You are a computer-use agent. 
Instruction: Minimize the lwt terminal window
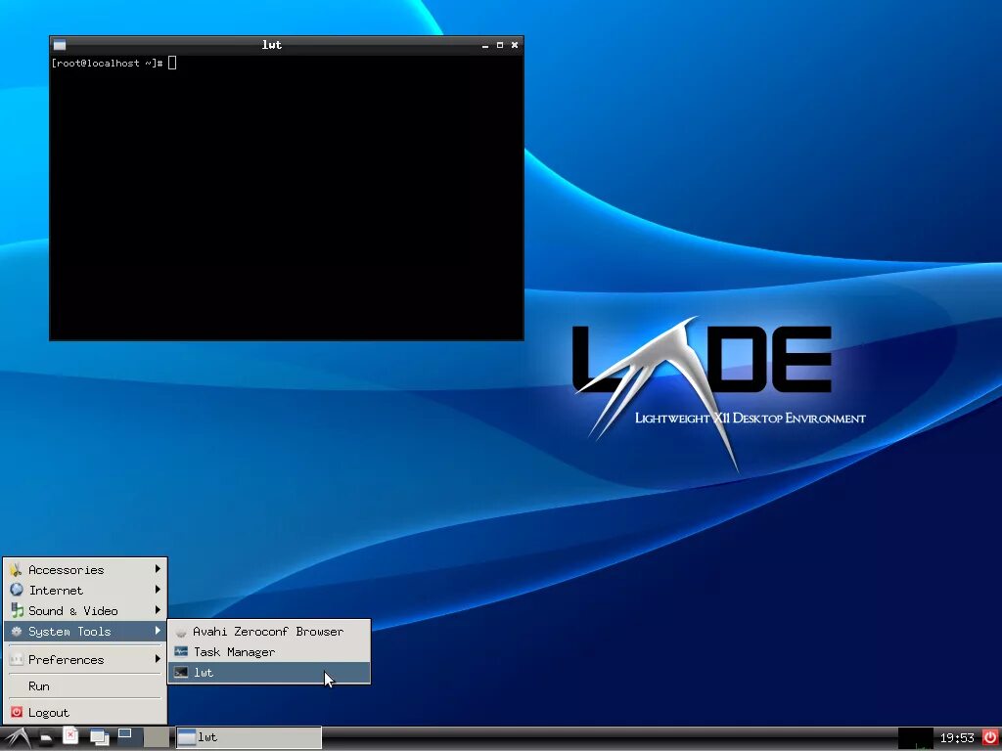coord(485,45)
